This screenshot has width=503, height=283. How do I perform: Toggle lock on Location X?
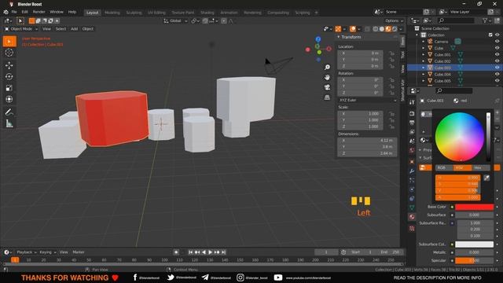pyautogui.click(x=391, y=53)
